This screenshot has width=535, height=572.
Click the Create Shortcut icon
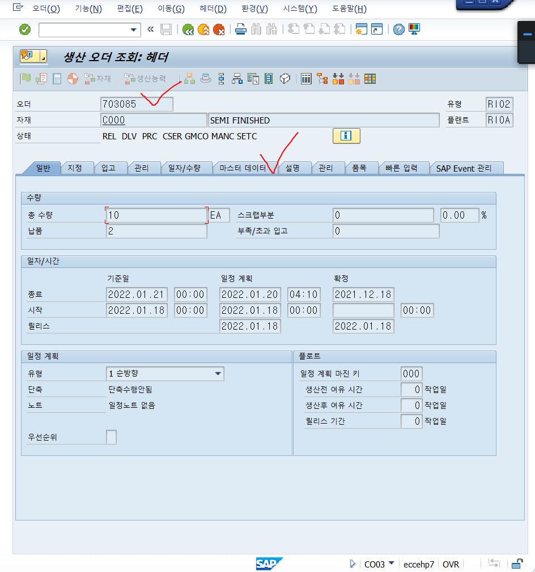tap(377, 29)
